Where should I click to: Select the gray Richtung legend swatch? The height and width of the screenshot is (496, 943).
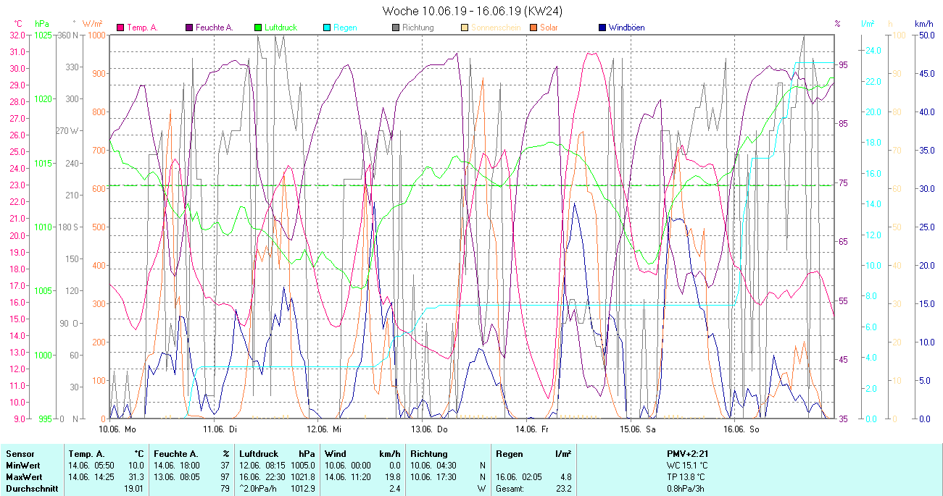(396, 28)
